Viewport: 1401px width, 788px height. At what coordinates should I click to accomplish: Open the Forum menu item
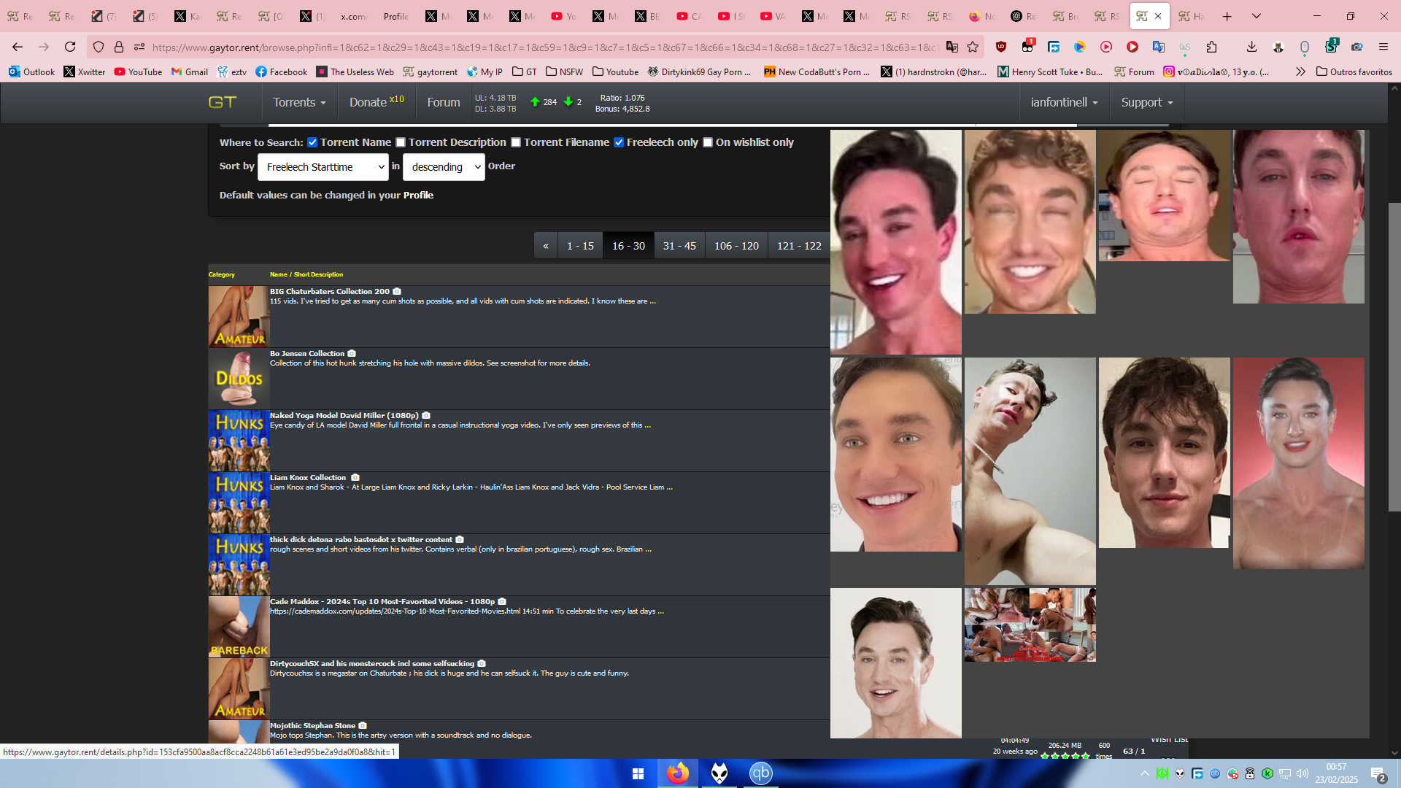(443, 102)
